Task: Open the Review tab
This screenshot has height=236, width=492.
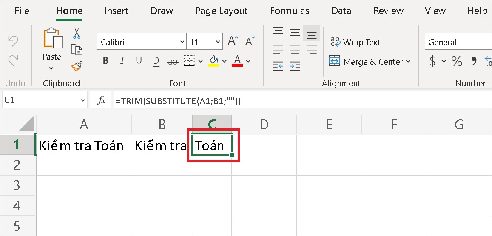Action: coord(388,11)
